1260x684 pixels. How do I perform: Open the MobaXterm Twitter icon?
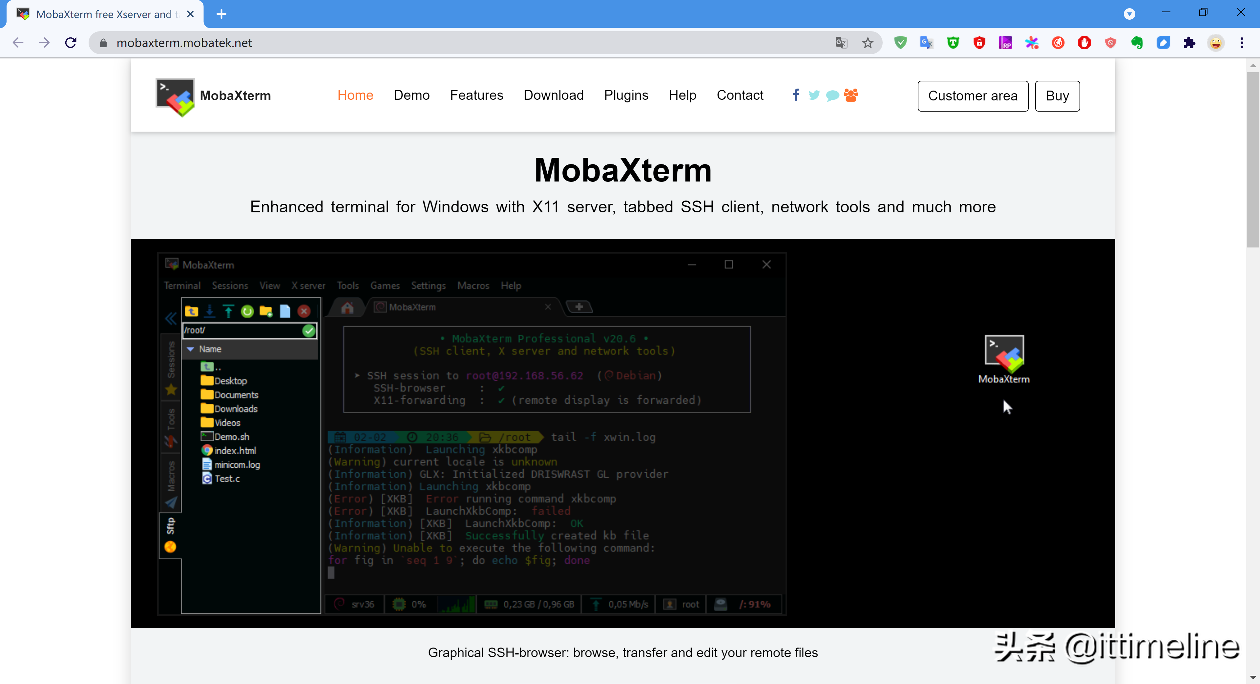tap(814, 95)
